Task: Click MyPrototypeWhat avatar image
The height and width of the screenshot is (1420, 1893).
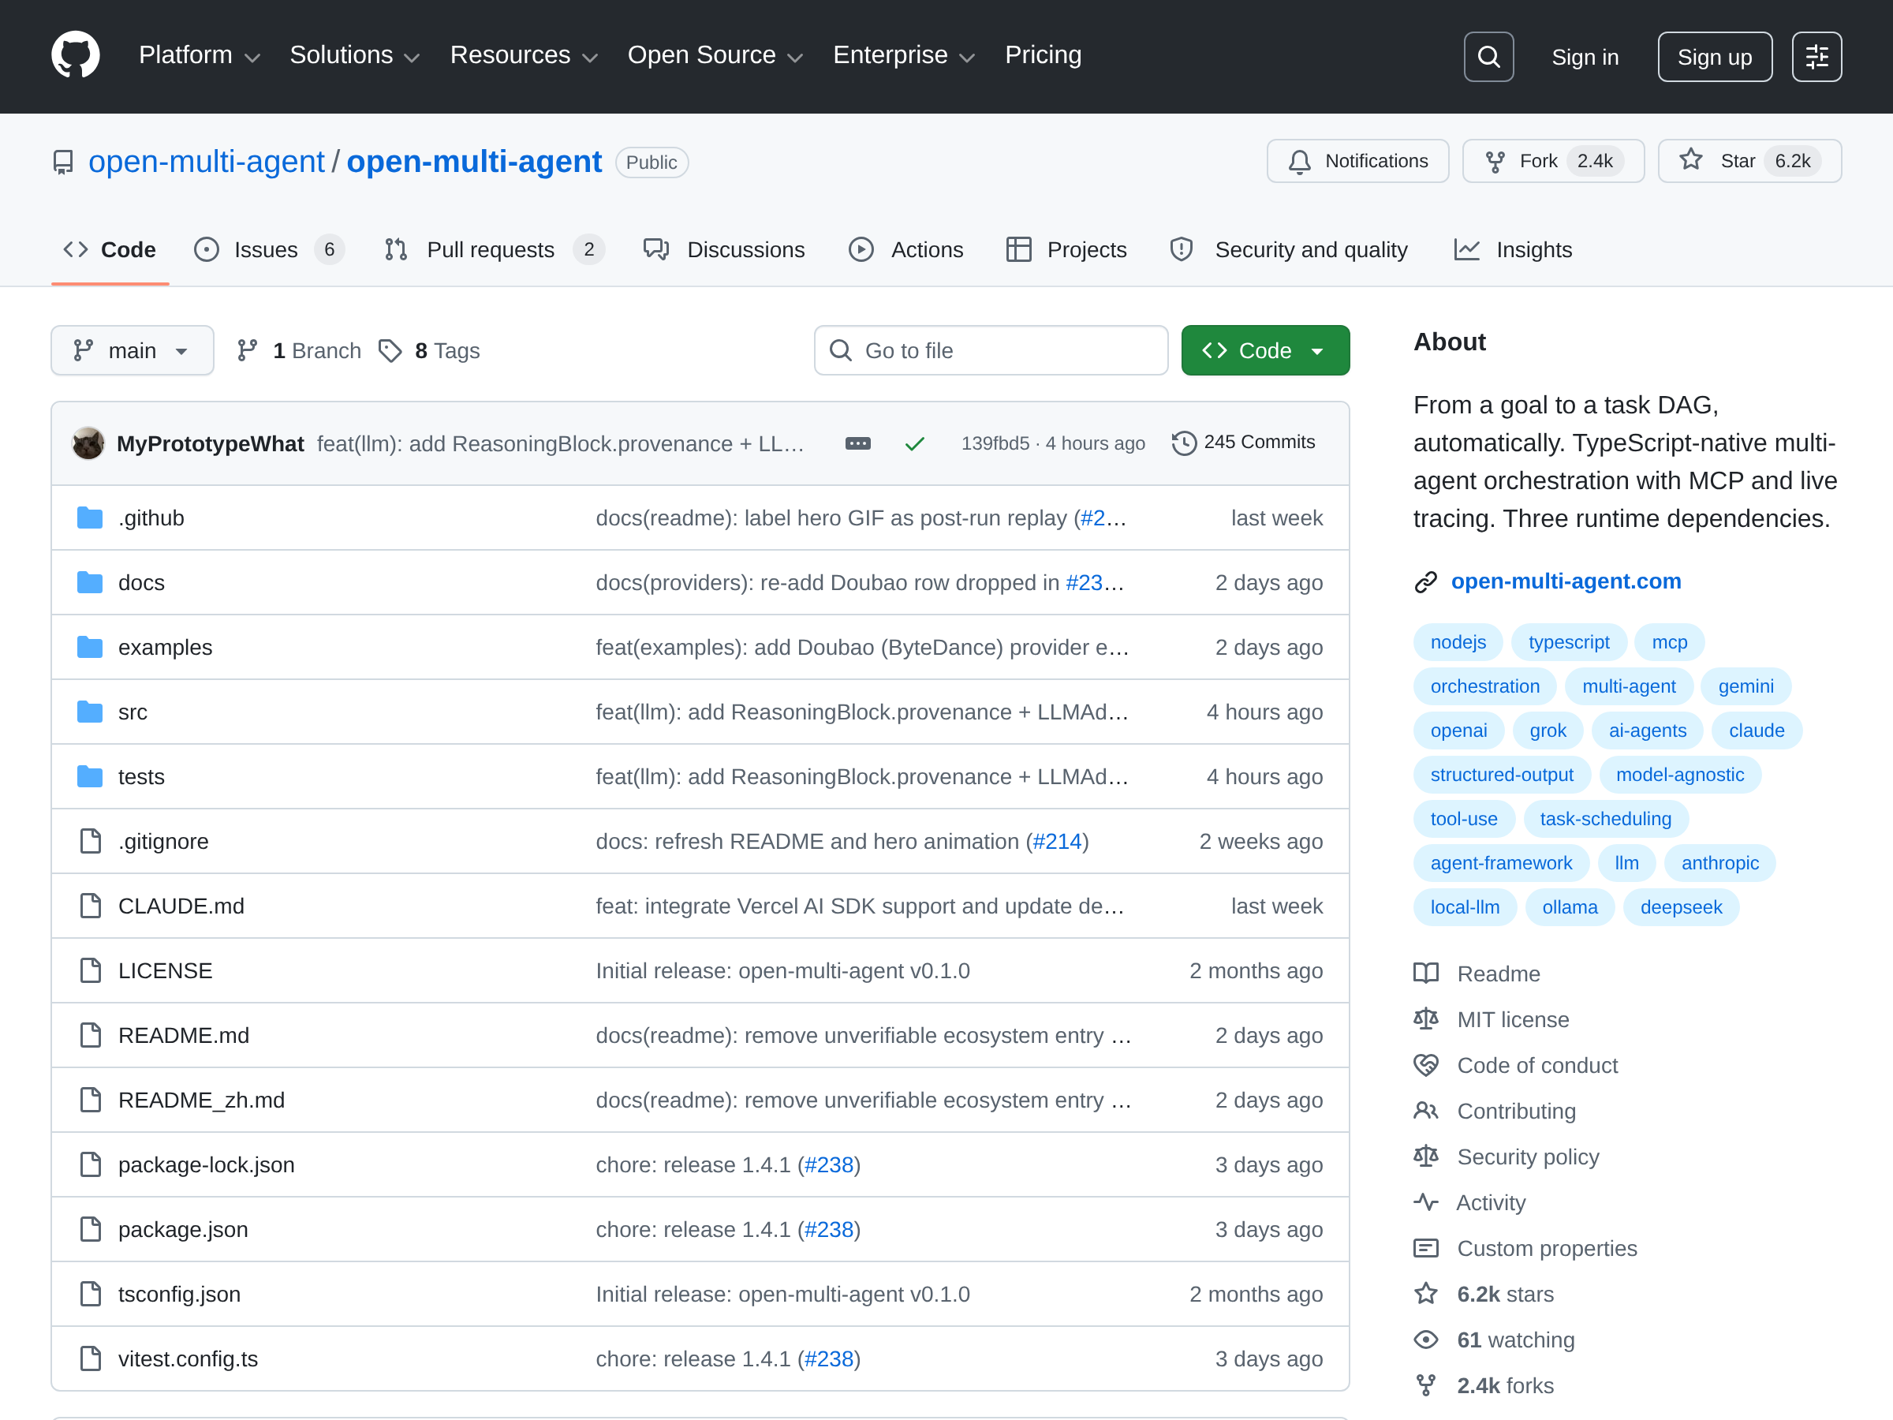Action: [x=88, y=443]
